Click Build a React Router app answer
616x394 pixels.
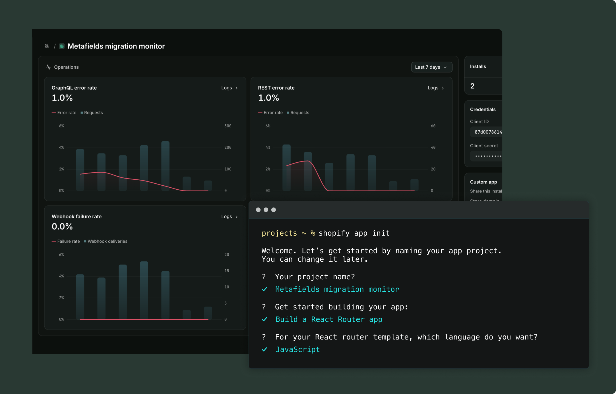[x=329, y=319]
